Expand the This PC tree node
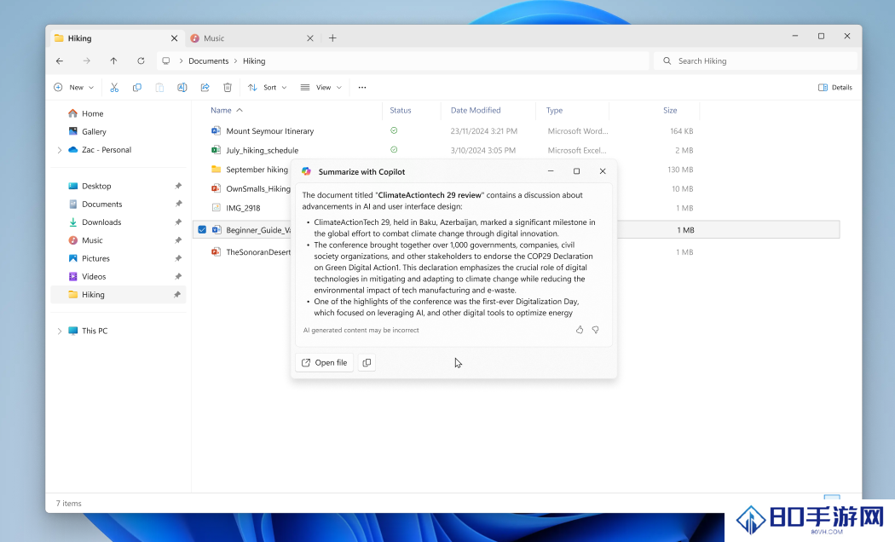Image resolution: width=895 pixels, height=542 pixels. tap(60, 331)
